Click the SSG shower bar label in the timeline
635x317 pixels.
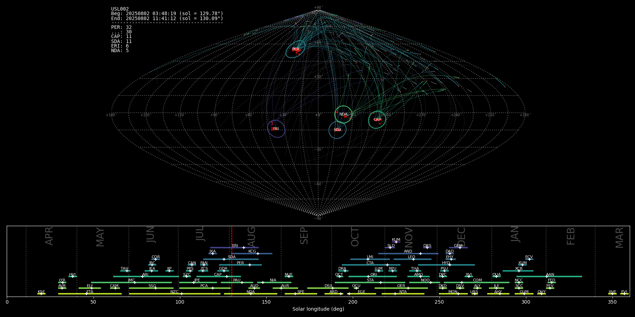(x=152, y=286)
